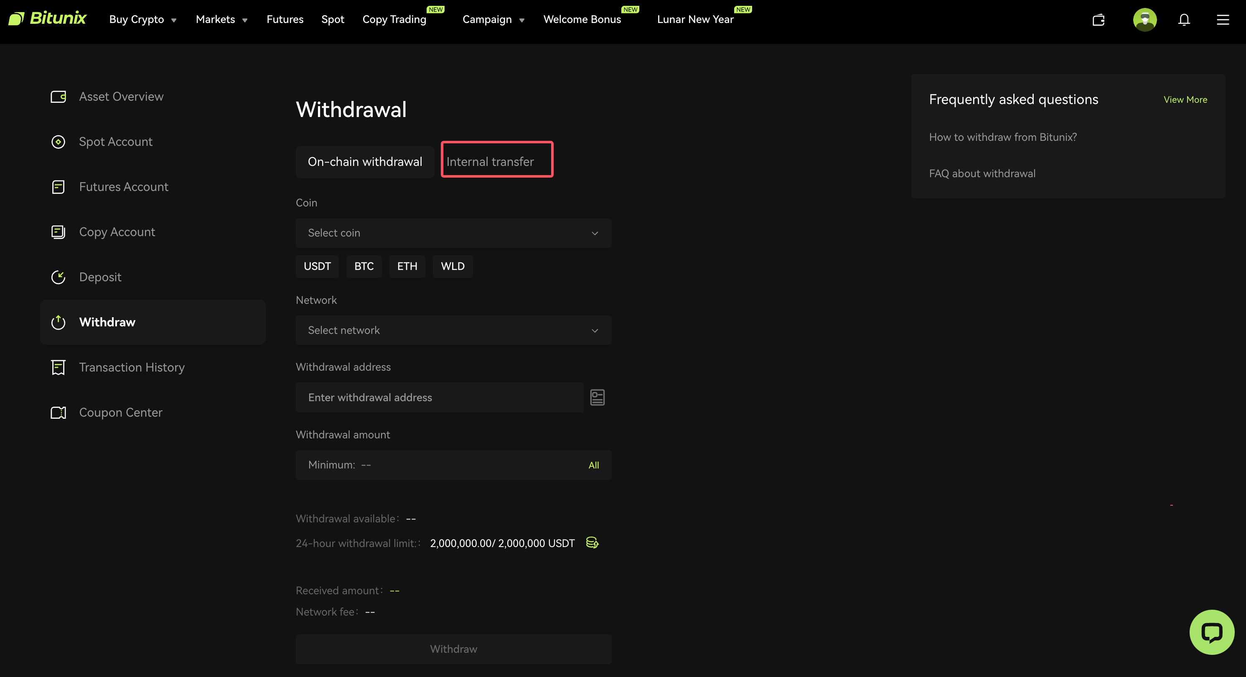Open the notifications bell
This screenshot has width=1246, height=677.
click(1184, 20)
